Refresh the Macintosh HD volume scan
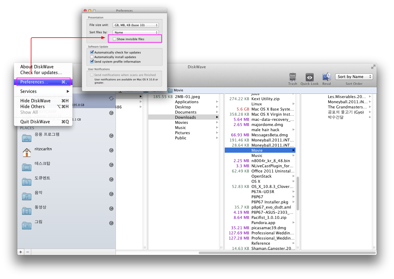Viewport: 394px width, 279px height. (111, 98)
